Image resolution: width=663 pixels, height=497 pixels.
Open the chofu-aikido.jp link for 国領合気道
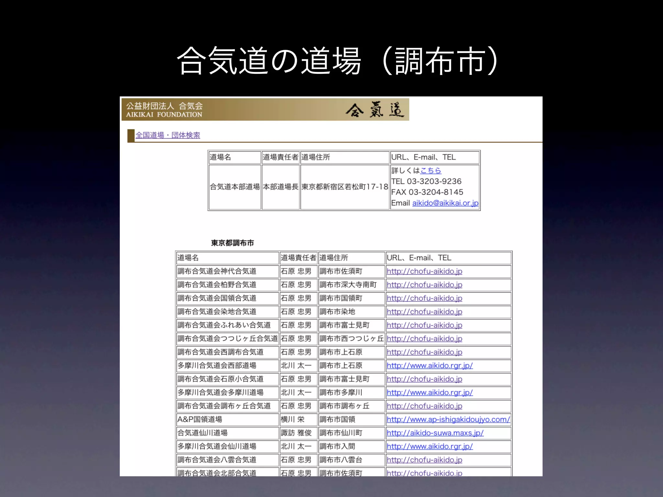[424, 298]
